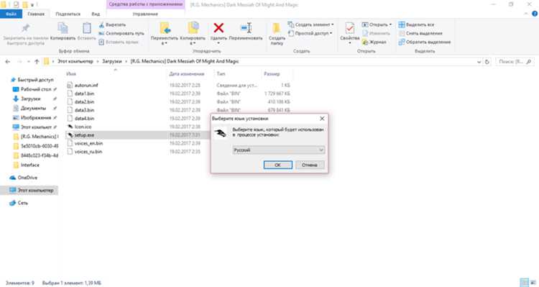The width and height of the screenshot is (539, 287).
Task: Switch to the Share (Поделиться) tab
Action: pos(68,14)
